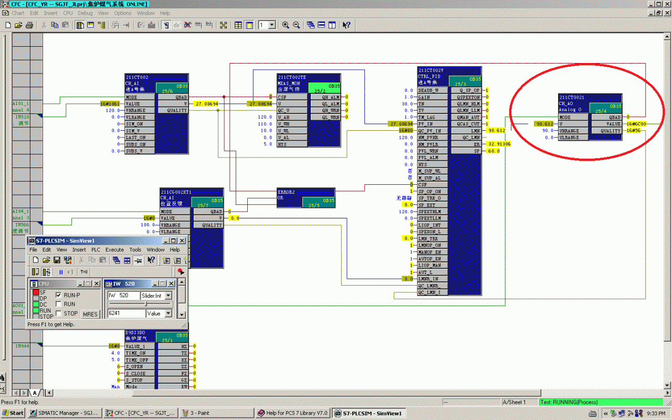Click Save icon in PLCSIM toolbar

coord(57,260)
